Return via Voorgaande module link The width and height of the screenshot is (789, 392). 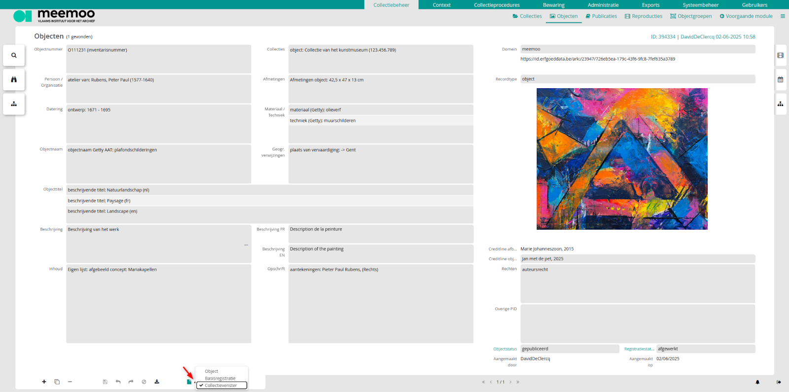[x=746, y=16]
